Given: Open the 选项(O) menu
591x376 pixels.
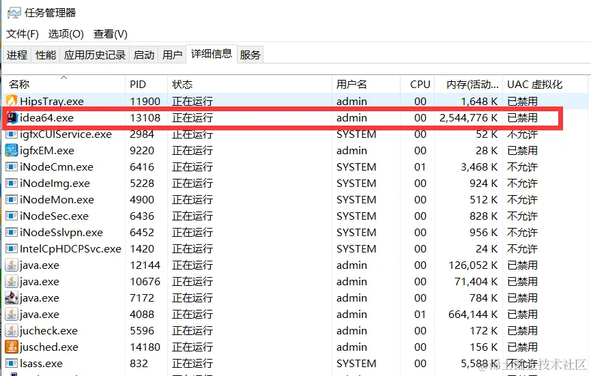Looking at the screenshot, I should (66, 34).
